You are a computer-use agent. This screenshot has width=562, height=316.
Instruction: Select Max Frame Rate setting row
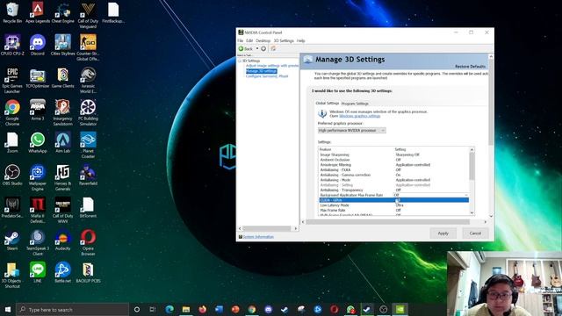(394, 211)
